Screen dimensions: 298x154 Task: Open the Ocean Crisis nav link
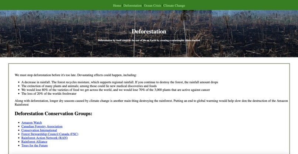click(x=152, y=6)
